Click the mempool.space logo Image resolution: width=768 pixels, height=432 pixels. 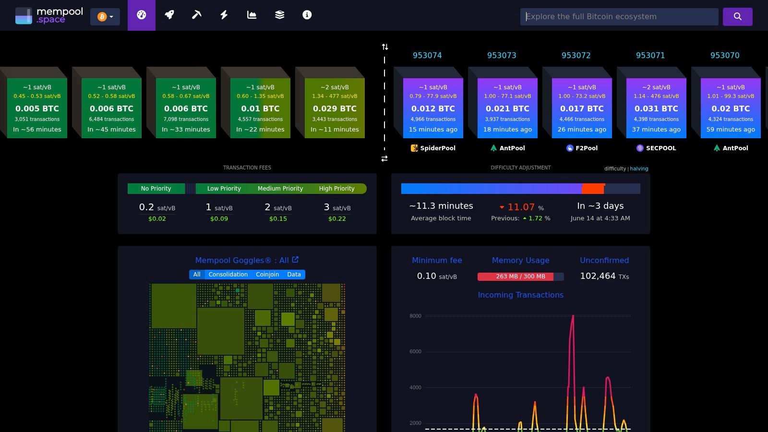coord(49,15)
